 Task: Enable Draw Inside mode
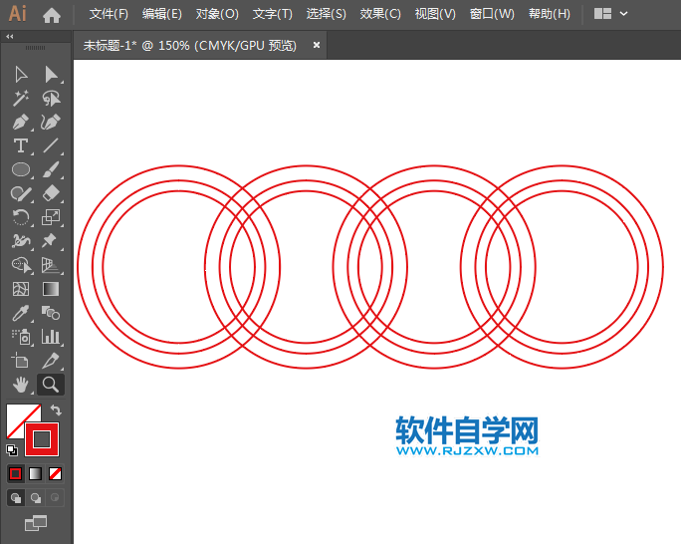pos(55,497)
